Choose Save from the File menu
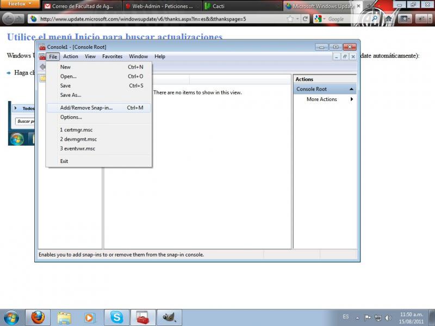435x326 pixels. click(x=99, y=86)
